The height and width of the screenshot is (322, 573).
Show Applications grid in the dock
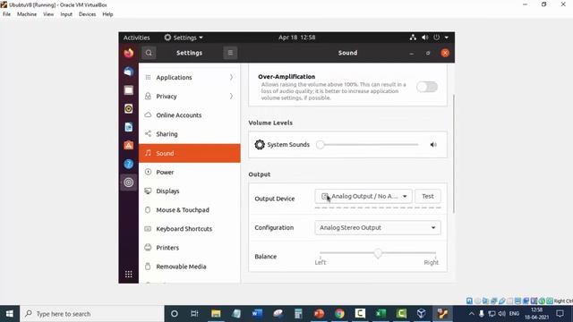pyautogui.click(x=129, y=275)
